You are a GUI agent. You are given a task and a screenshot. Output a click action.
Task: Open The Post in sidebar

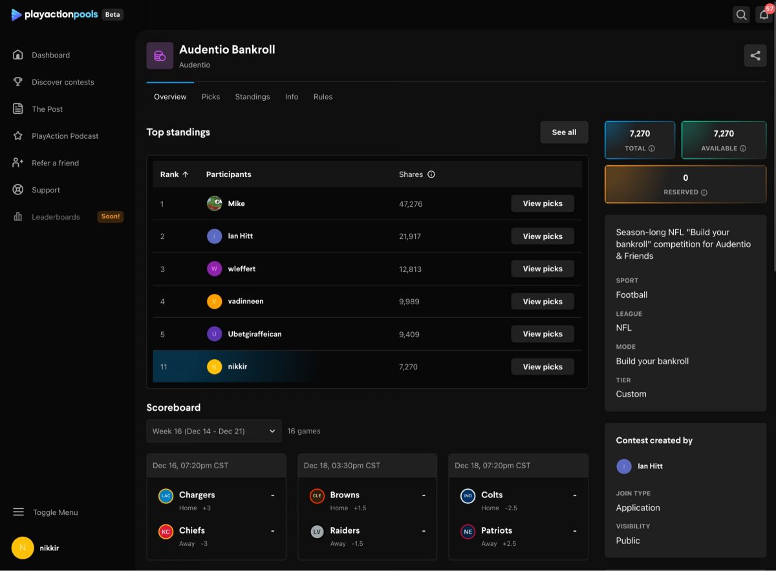[x=47, y=109]
